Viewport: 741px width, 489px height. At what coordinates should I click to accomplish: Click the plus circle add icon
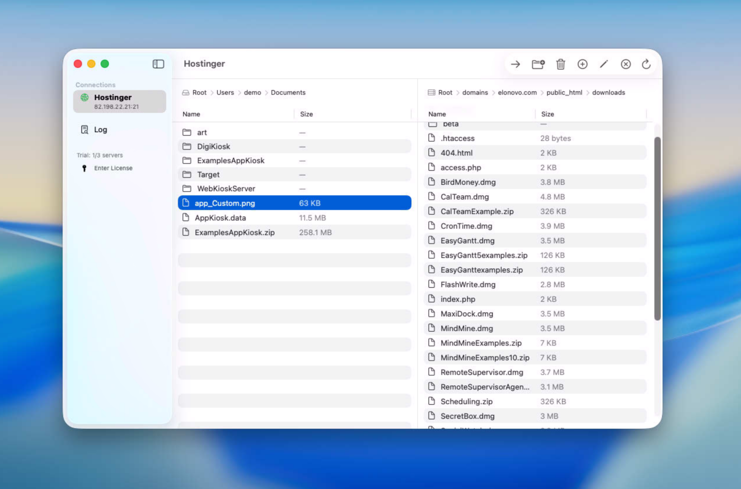click(x=582, y=64)
